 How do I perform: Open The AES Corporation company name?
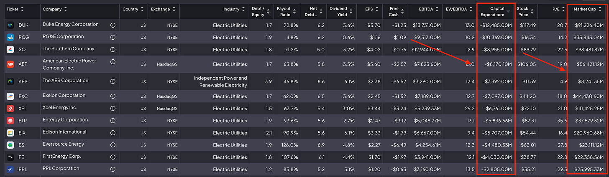[x=65, y=81]
